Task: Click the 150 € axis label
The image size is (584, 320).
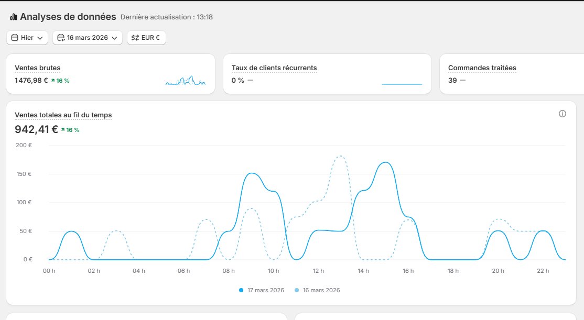Action: click(x=24, y=174)
